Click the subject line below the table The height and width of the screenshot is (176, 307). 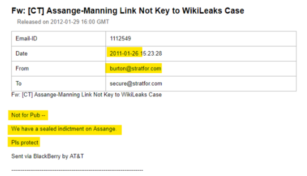point(87,95)
